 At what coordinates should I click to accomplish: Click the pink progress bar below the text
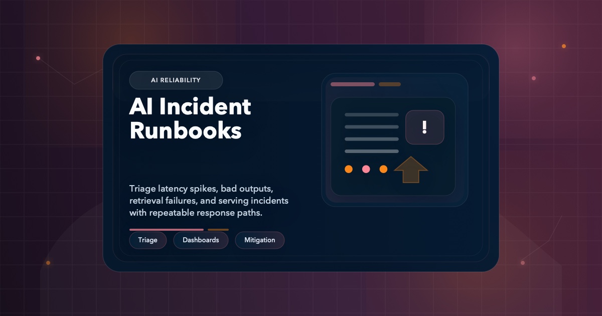coord(166,229)
